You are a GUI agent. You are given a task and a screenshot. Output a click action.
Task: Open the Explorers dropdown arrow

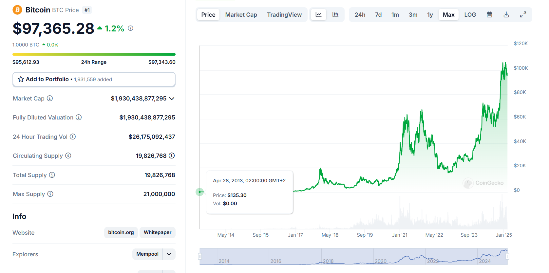tap(169, 254)
